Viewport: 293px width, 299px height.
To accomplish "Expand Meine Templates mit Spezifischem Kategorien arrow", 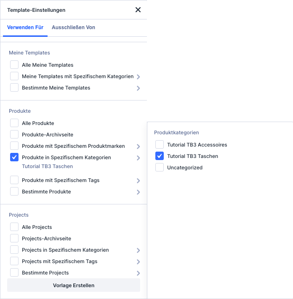I will tap(139, 77).
